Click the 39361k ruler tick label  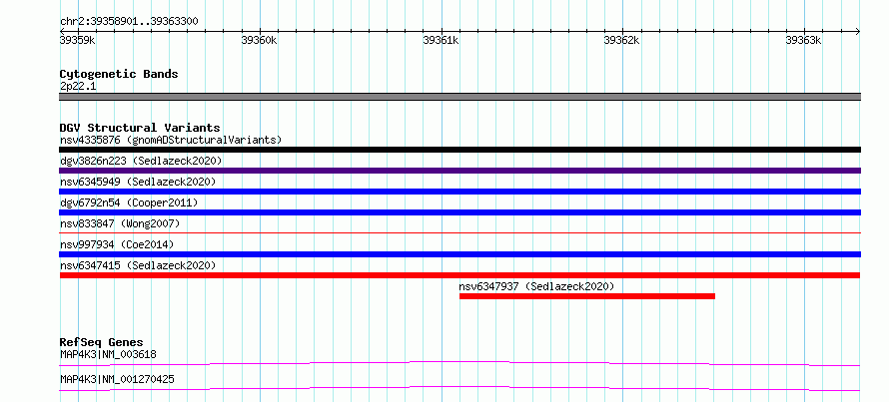click(442, 40)
